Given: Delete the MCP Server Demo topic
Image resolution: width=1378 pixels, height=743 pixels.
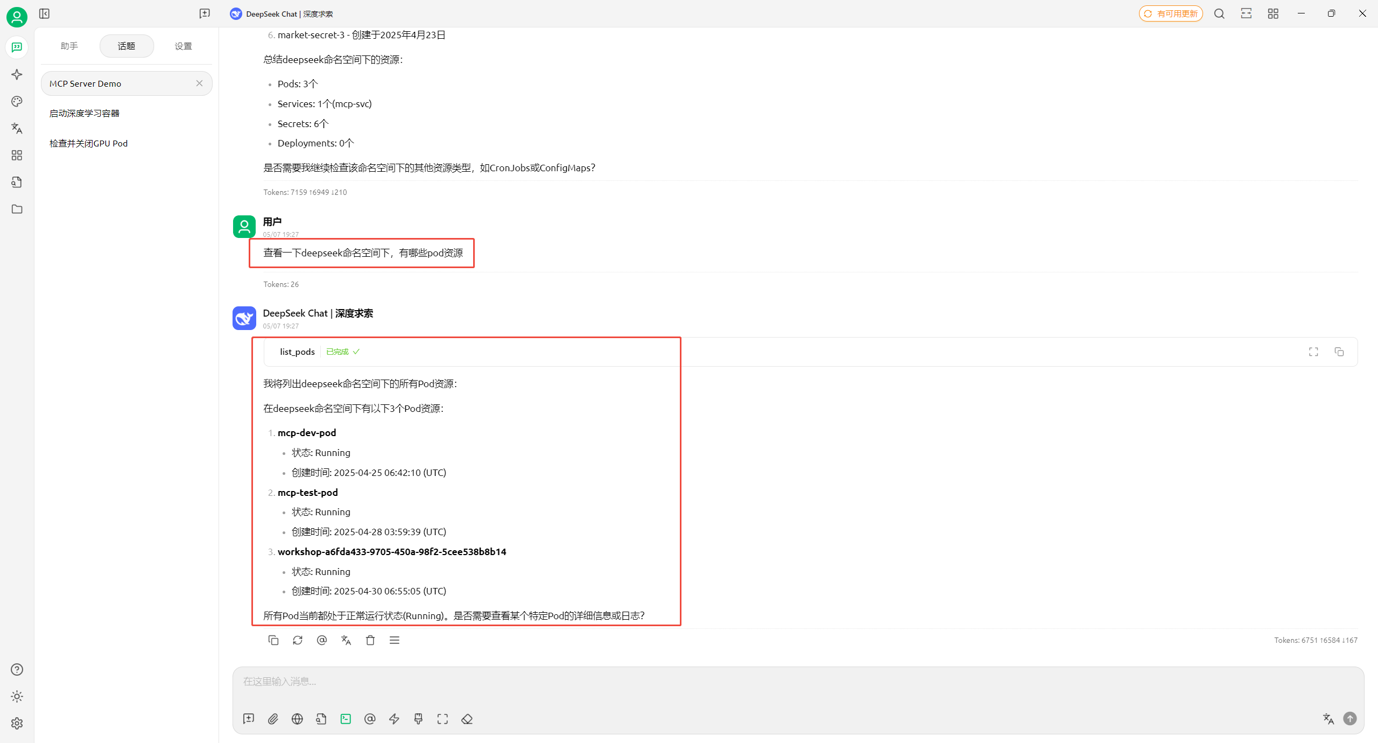Looking at the screenshot, I should [x=199, y=83].
